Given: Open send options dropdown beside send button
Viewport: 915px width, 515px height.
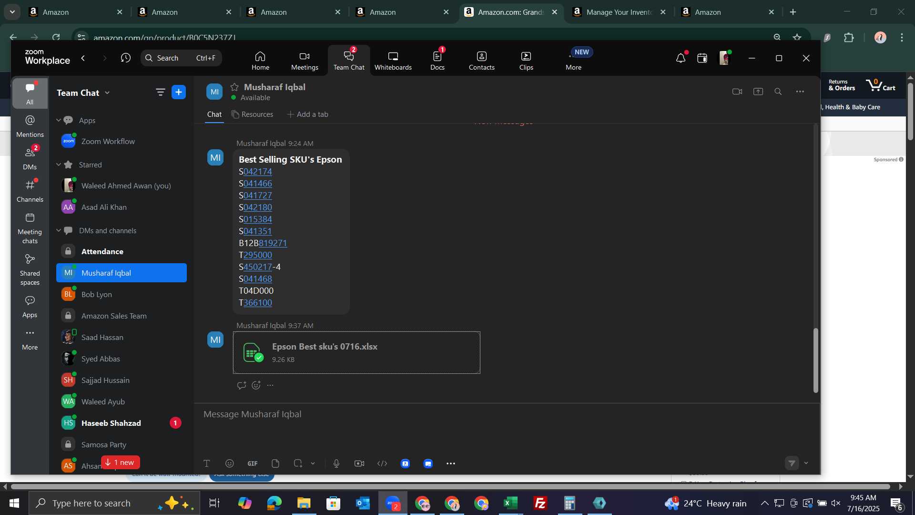Looking at the screenshot, I should coord(806,463).
